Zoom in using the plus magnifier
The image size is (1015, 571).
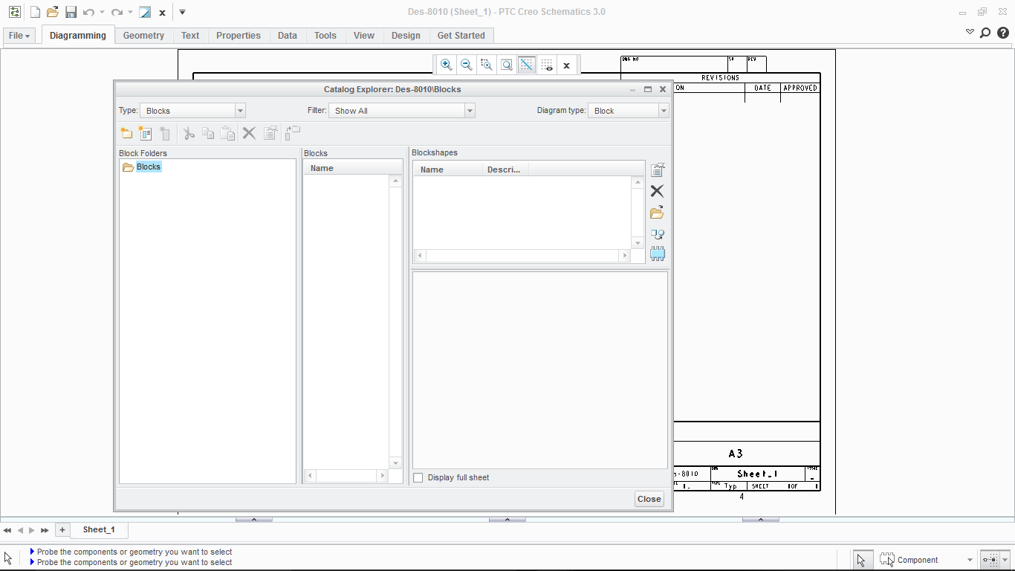click(446, 65)
